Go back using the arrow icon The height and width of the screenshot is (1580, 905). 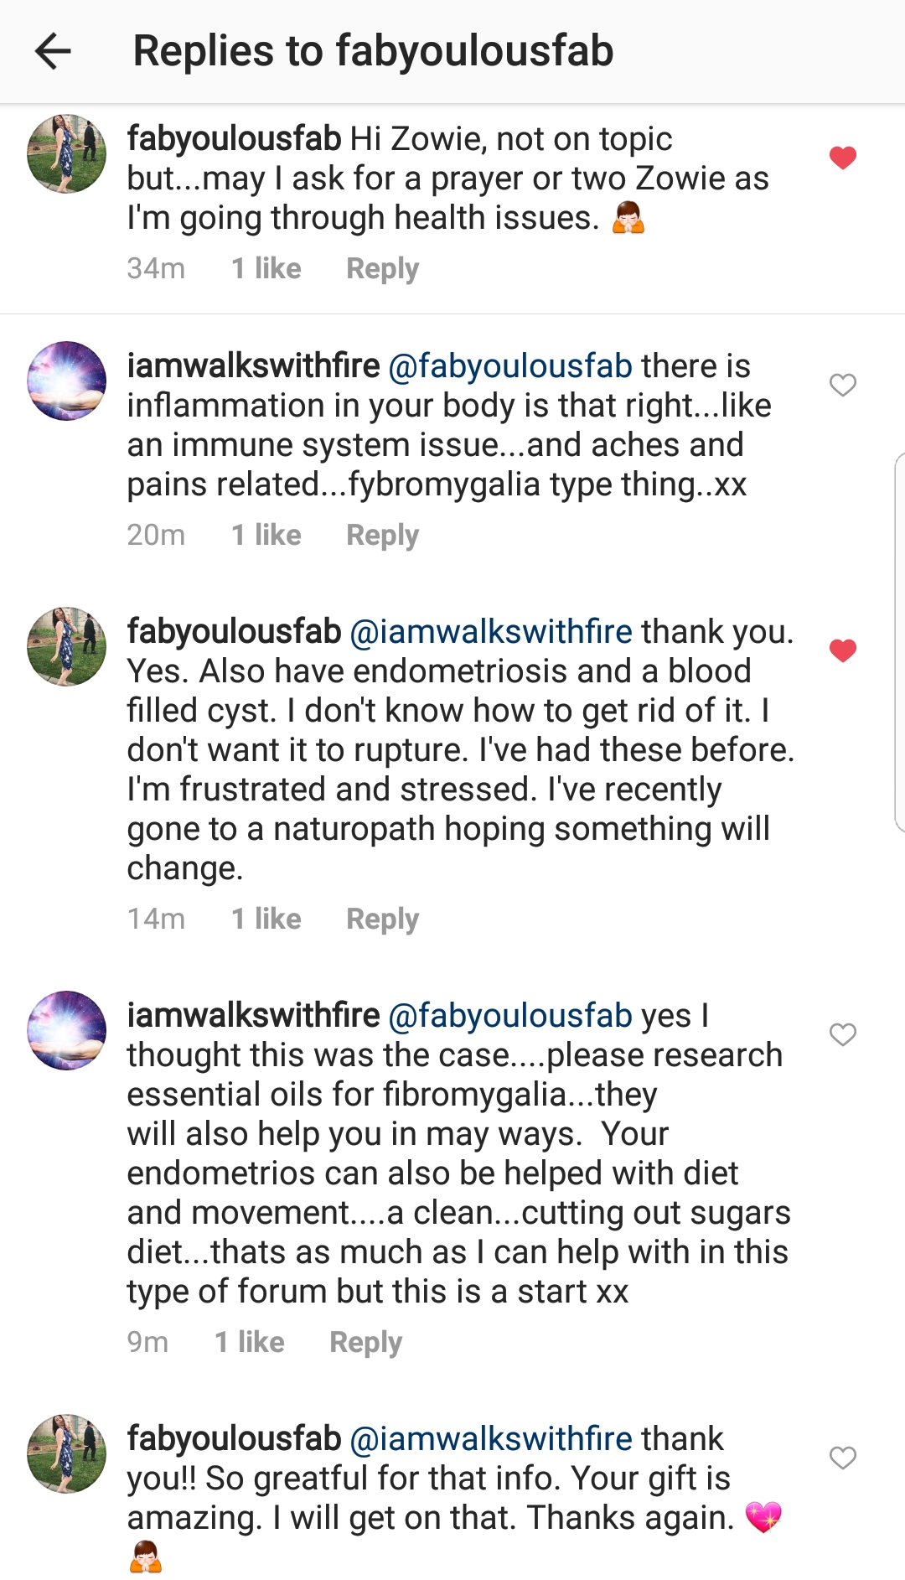pyautogui.click(x=53, y=51)
